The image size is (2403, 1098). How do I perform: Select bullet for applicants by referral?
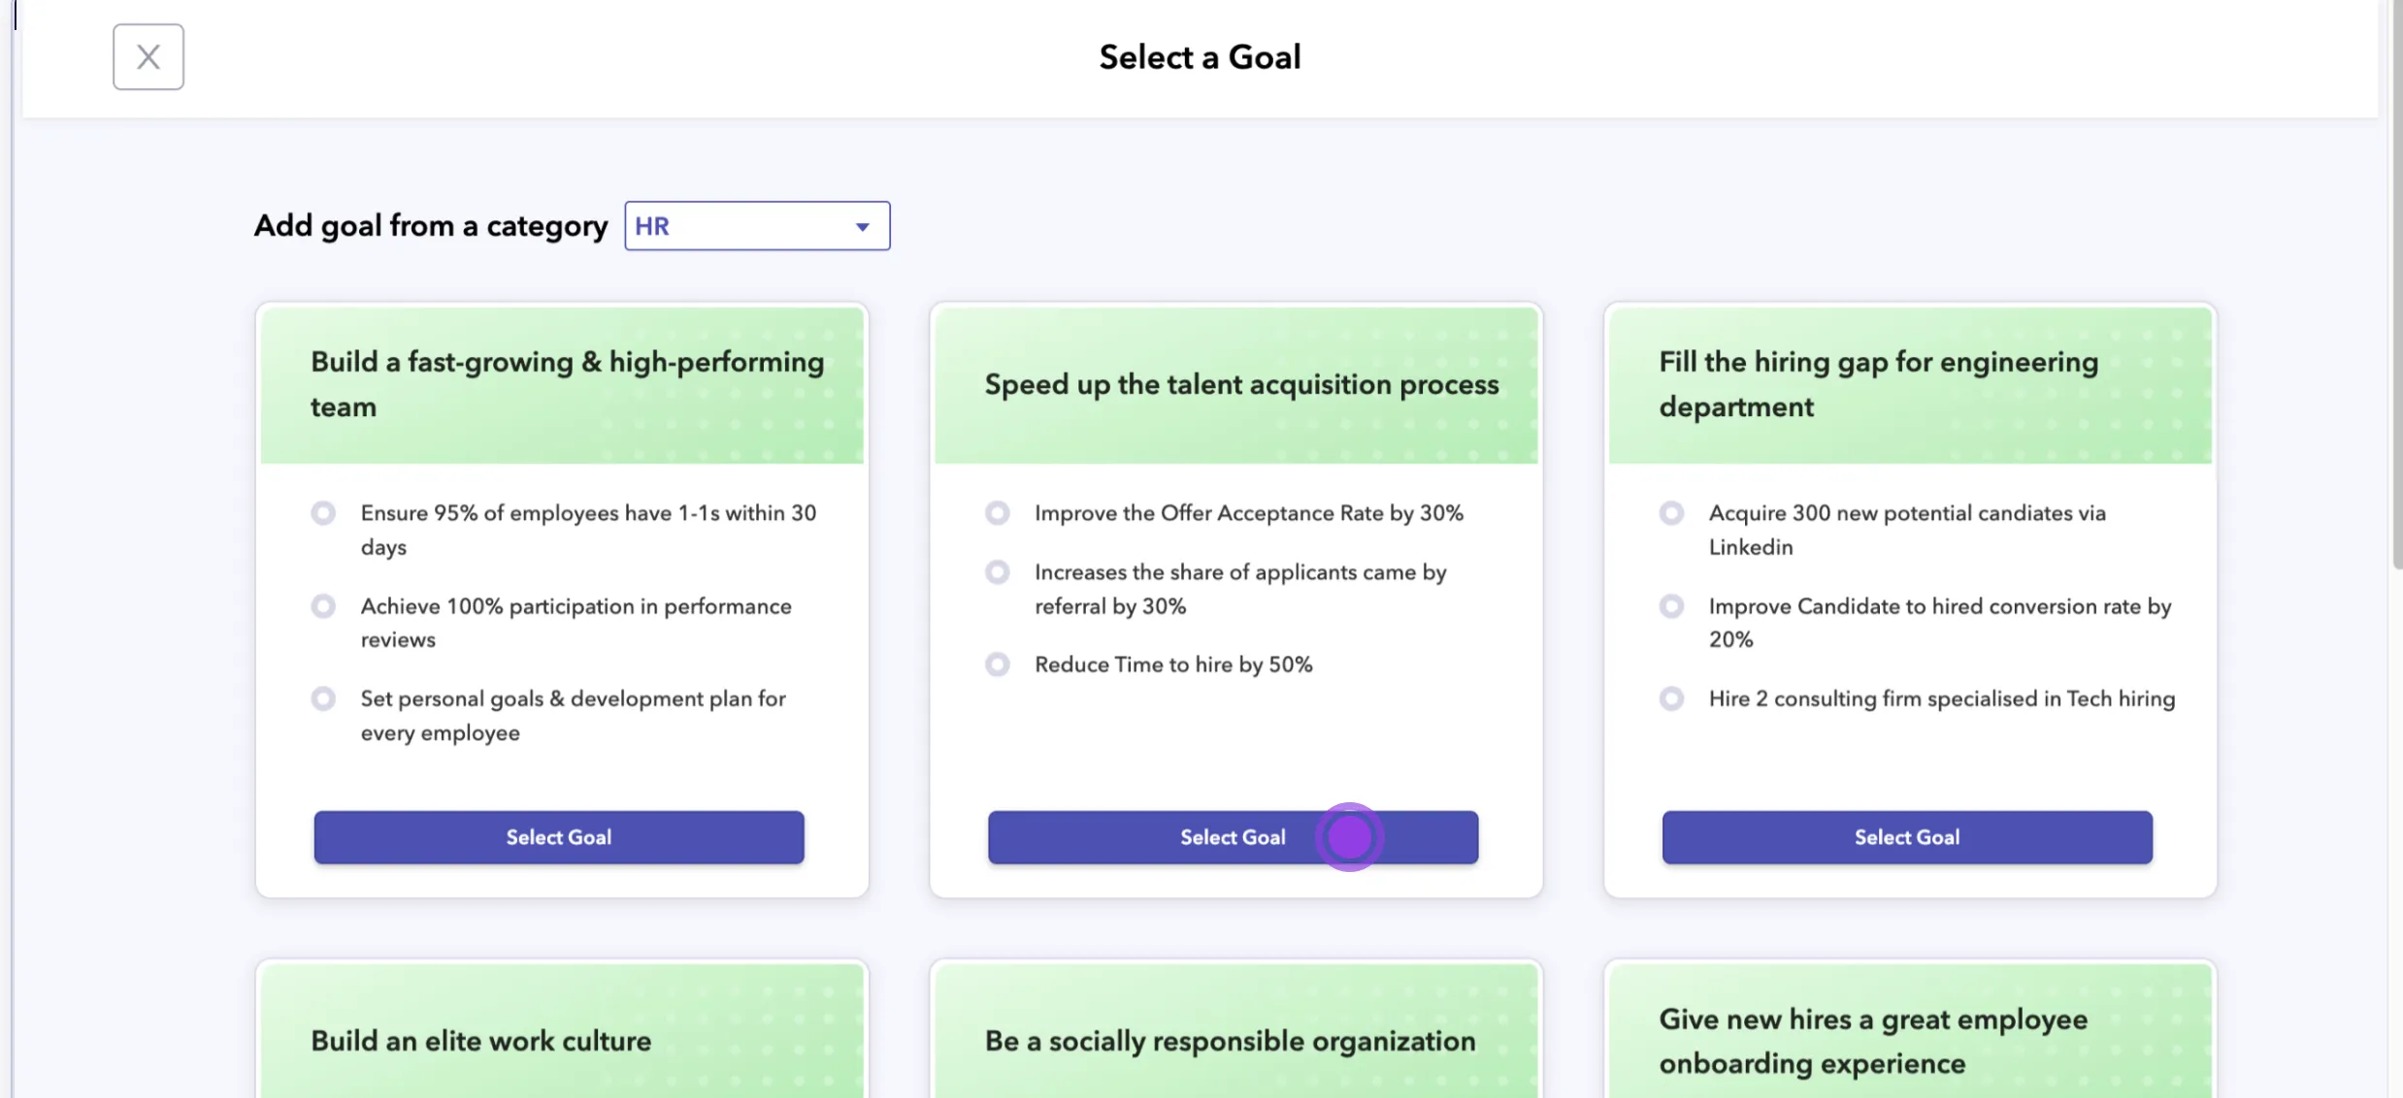pyautogui.click(x=997, y=572)
